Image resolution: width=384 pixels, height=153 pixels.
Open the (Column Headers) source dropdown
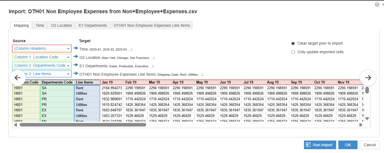click(x=42, y=49)
